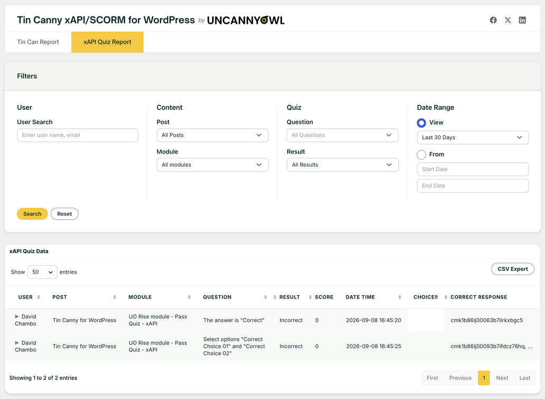Switch to the Tin Can Report tab
Viewport: 545px width, 399px height.
click(x=38, y=42)
